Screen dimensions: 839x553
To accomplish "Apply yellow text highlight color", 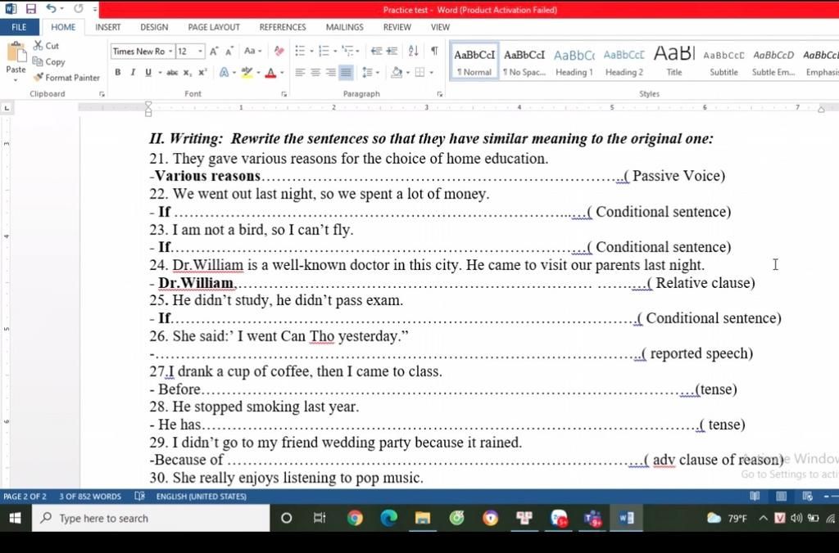I will click(x=246, y=73).
